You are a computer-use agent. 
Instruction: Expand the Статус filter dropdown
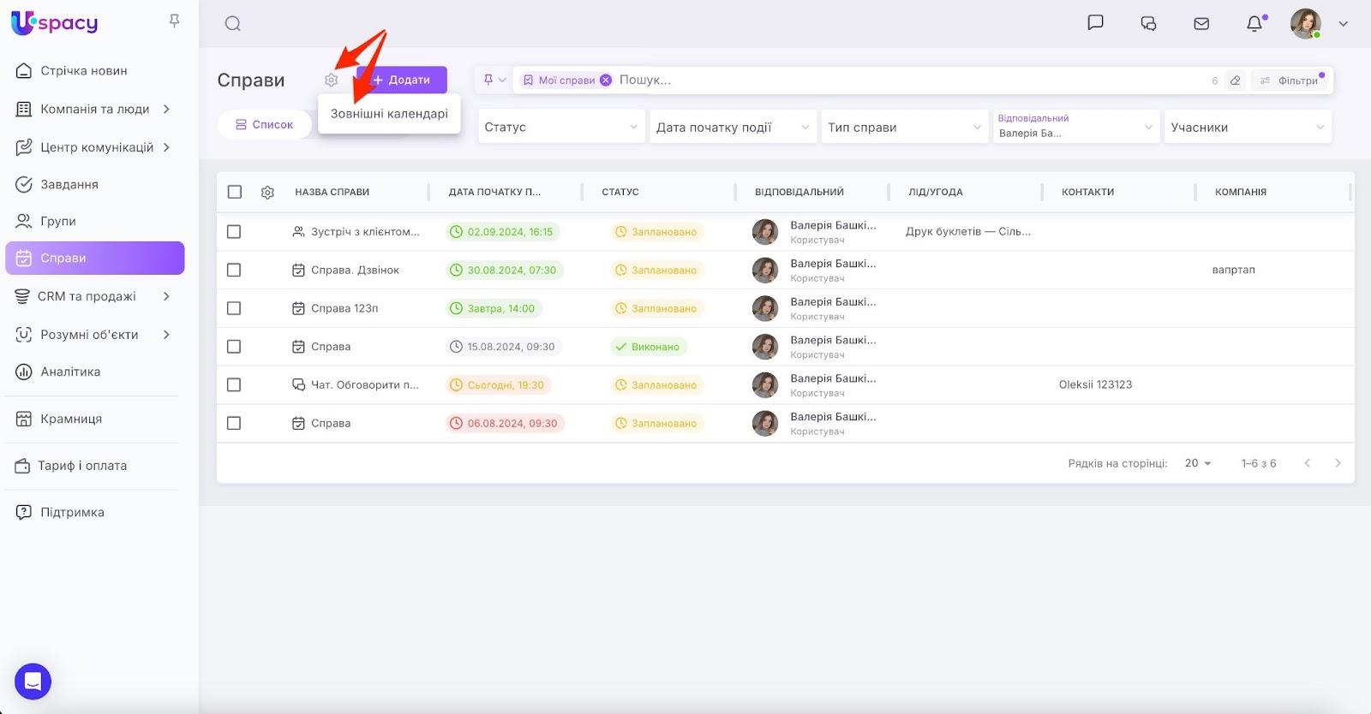[x=560, y=128]
